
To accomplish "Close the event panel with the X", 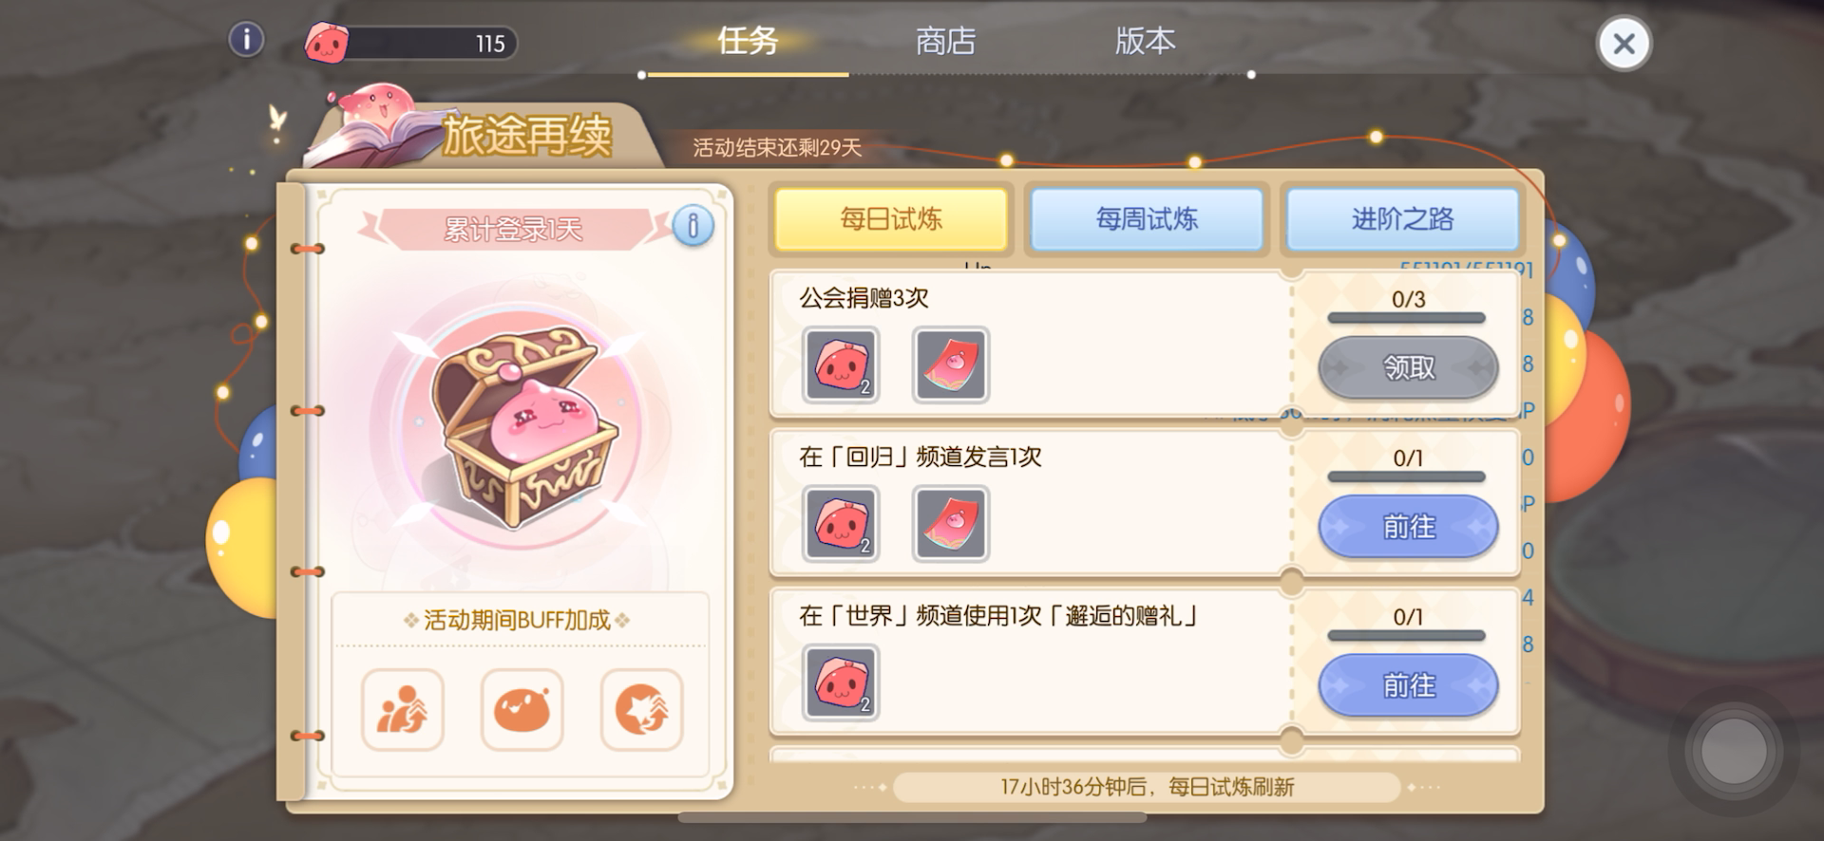I will (1624, 44).
